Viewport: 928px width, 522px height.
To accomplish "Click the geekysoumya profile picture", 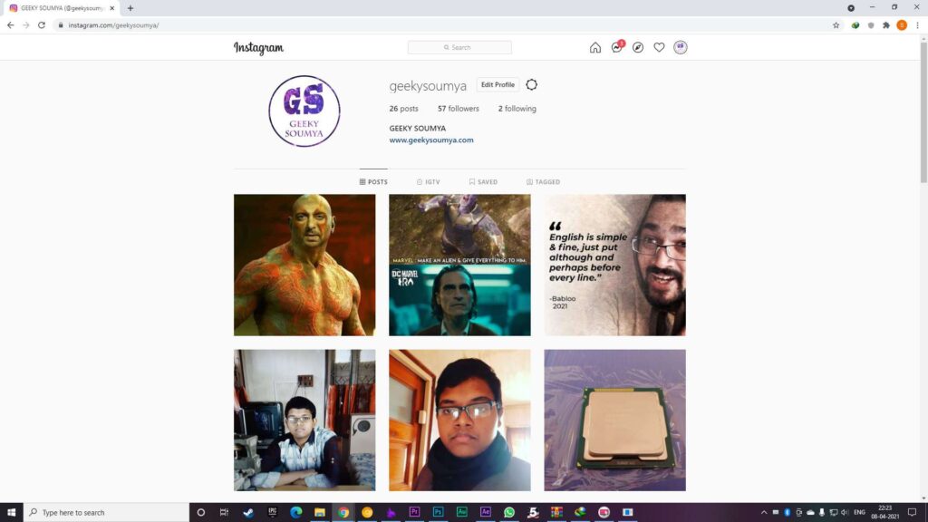I will (x=304, y=111).
